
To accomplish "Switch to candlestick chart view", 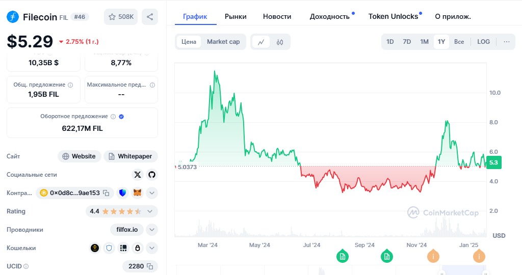I will (x=279, y=42).
